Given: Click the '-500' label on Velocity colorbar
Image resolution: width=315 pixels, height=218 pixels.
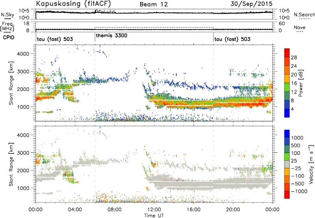Looking at the screenshot, I should [x=298, y=184].
